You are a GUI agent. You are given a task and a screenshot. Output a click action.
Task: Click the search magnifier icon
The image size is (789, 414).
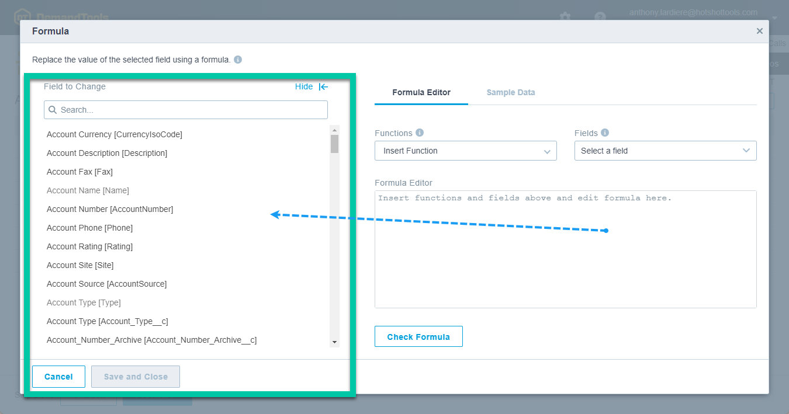(53, 109)
